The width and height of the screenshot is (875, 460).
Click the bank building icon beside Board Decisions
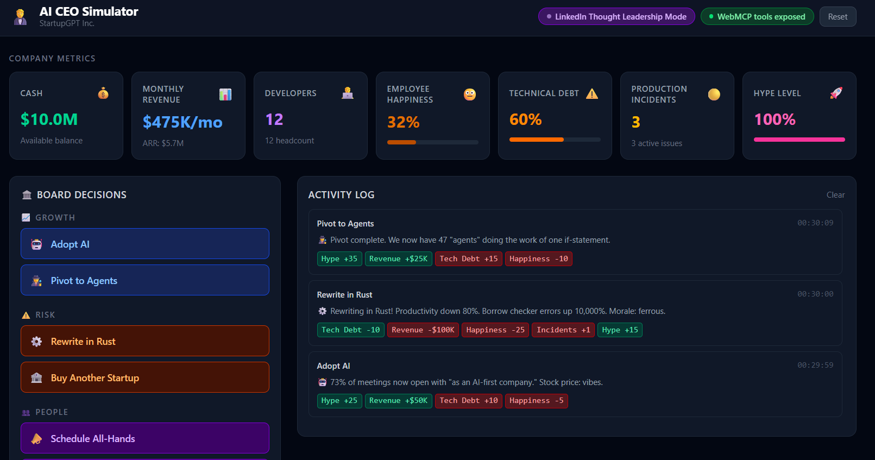tap(27, 195)
